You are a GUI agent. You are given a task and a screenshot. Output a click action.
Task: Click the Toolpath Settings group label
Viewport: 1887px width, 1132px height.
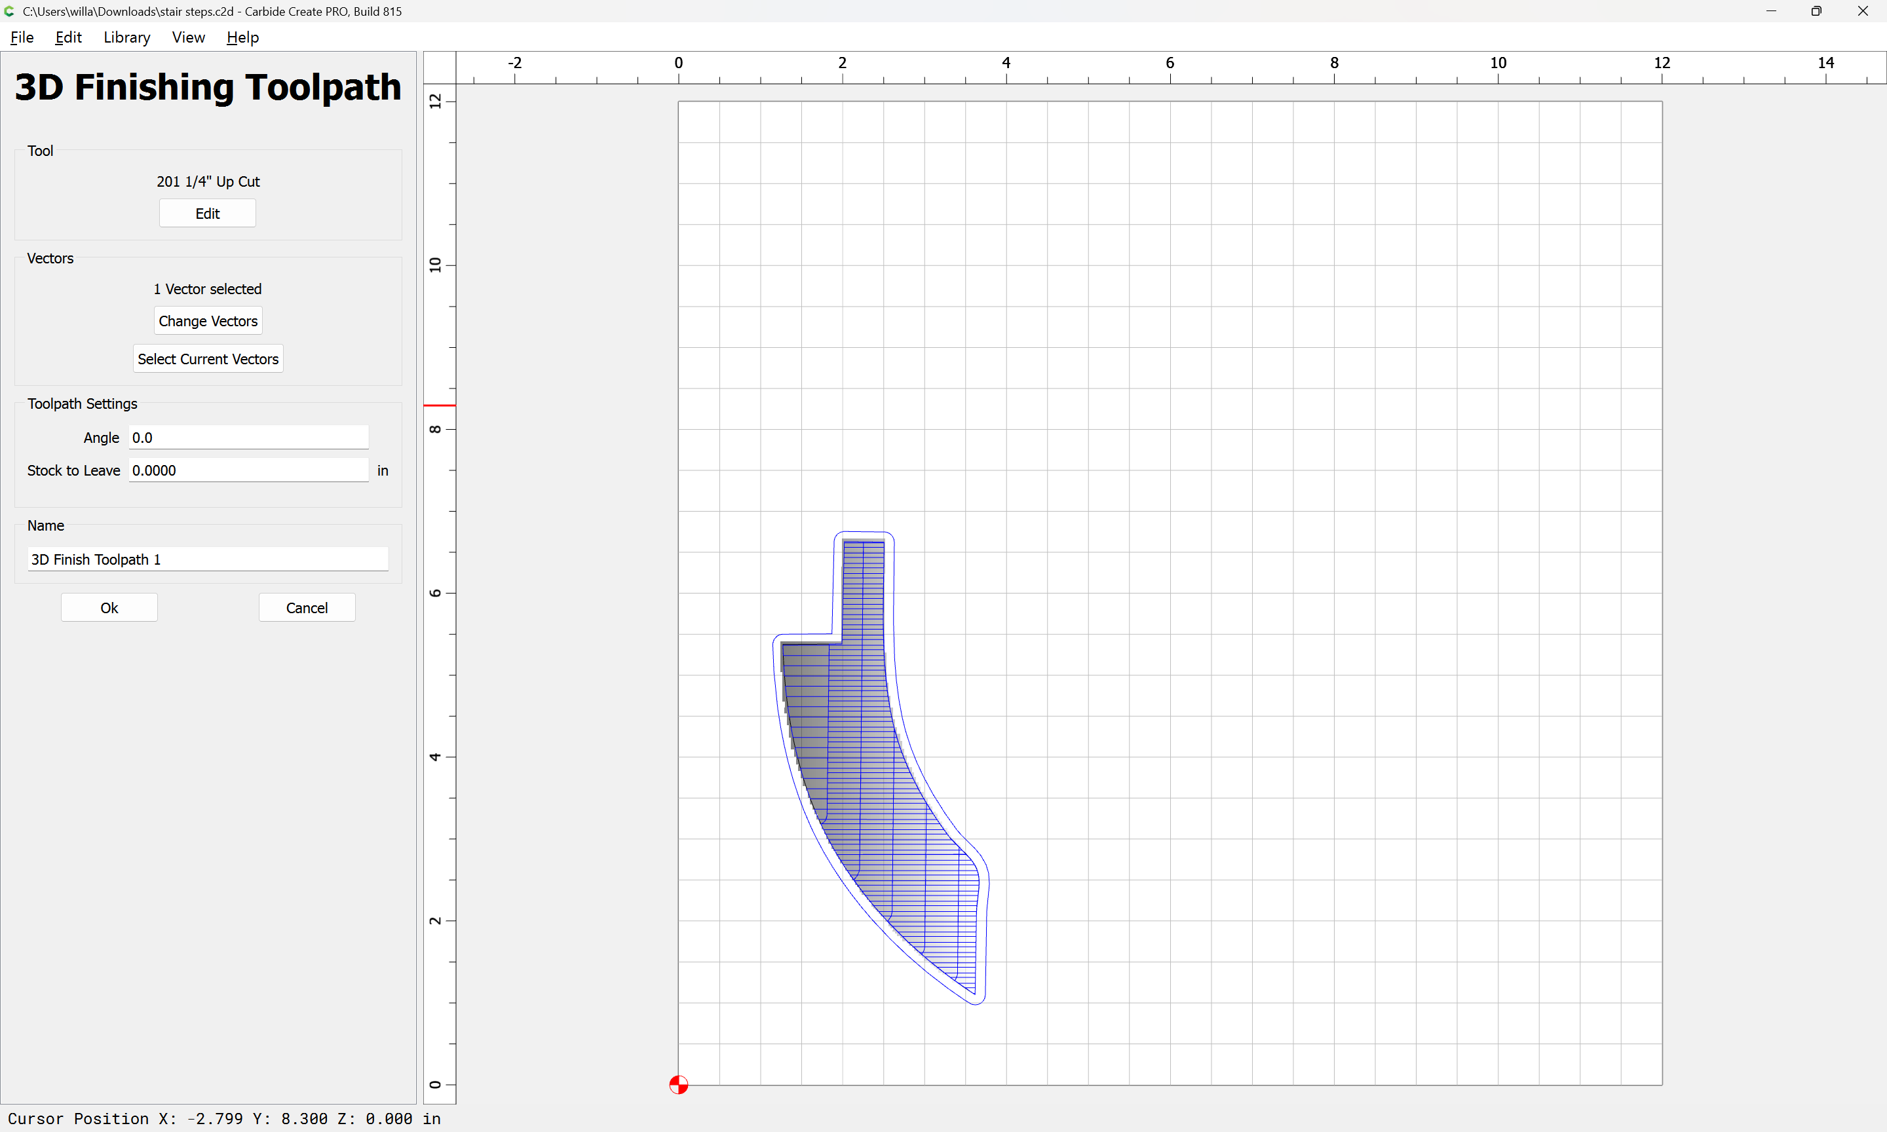(83, 404)
